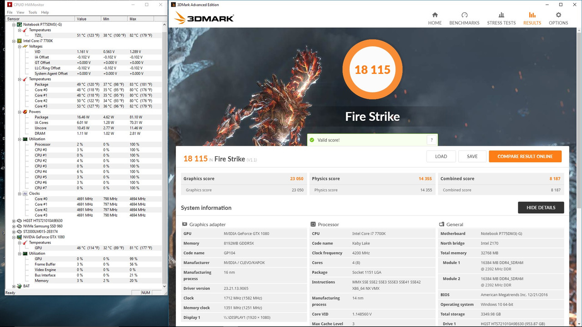
Task: Click the Sensor column header
Action: point(40,19)
